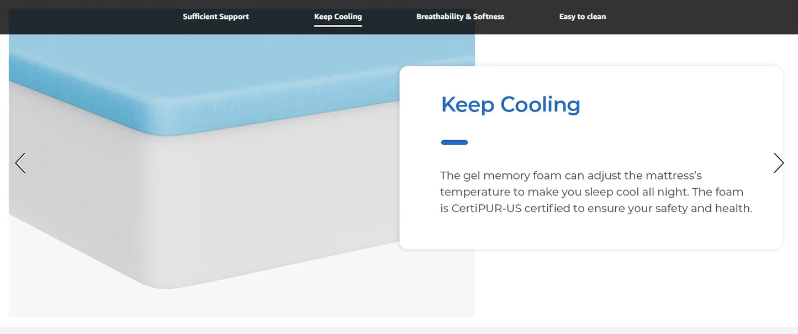Click the short blue divider under the heading
798x334 pixels.
point(454,142)
